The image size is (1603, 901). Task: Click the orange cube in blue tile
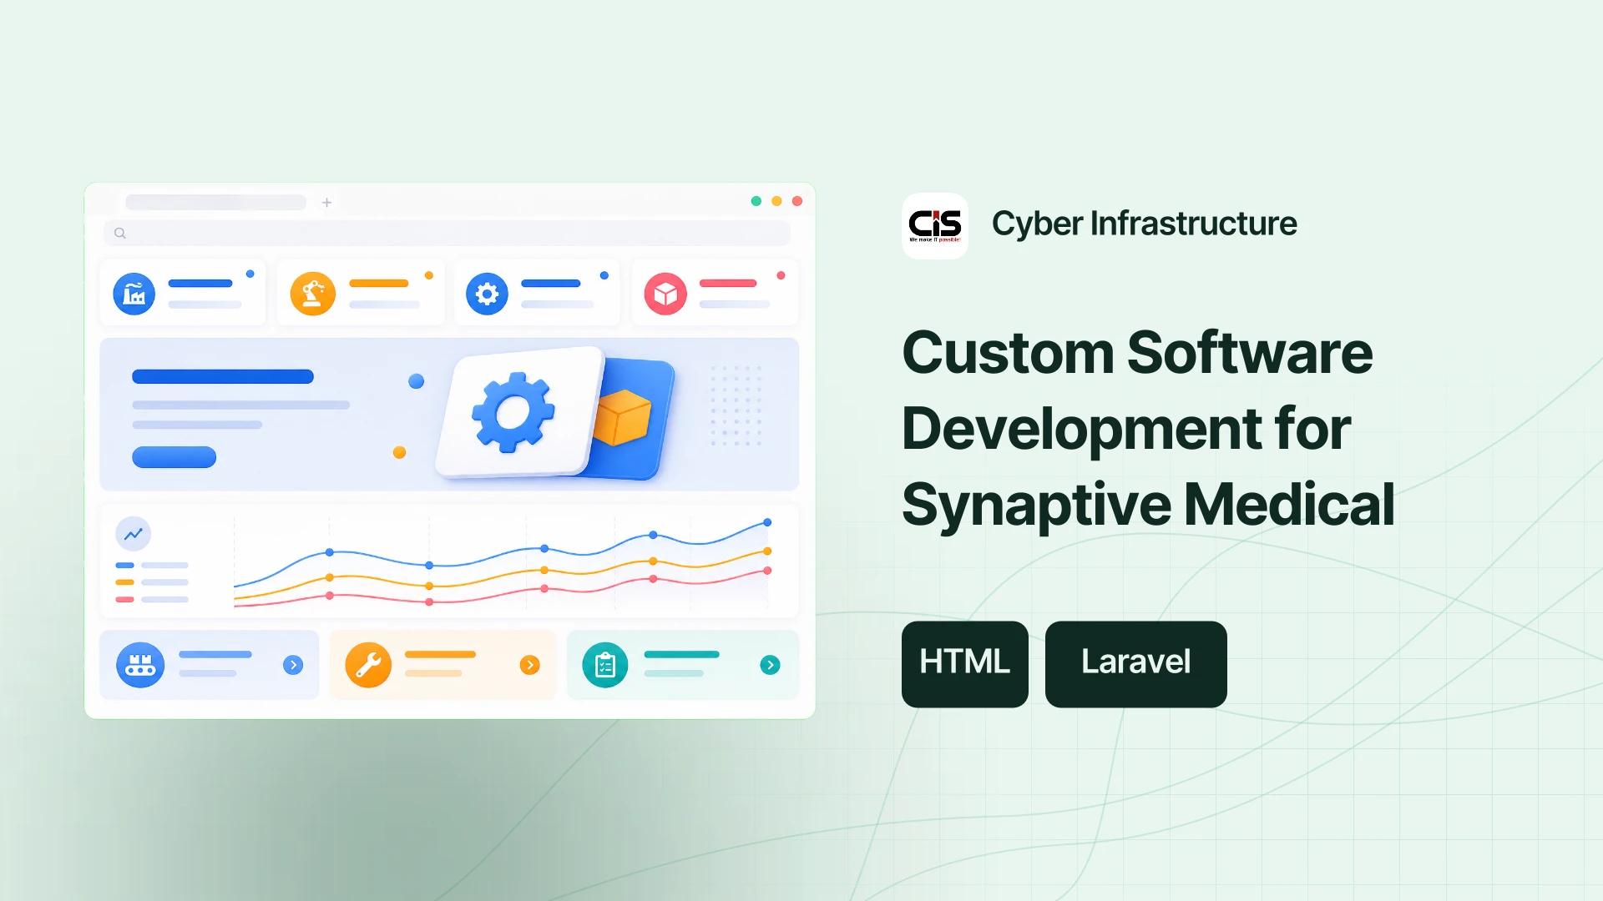click(x=622, y=417)
